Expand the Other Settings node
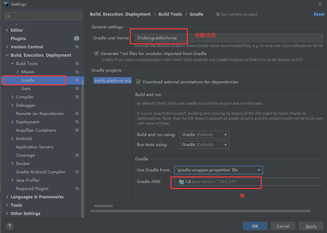Viewport: 327px width, 233px height. [x=7, y=213]
